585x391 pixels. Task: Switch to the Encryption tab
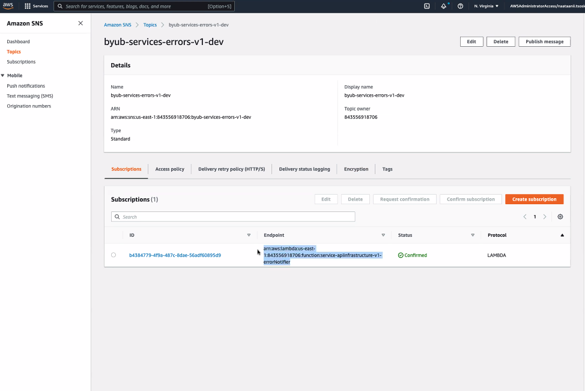tap(356, 169)
